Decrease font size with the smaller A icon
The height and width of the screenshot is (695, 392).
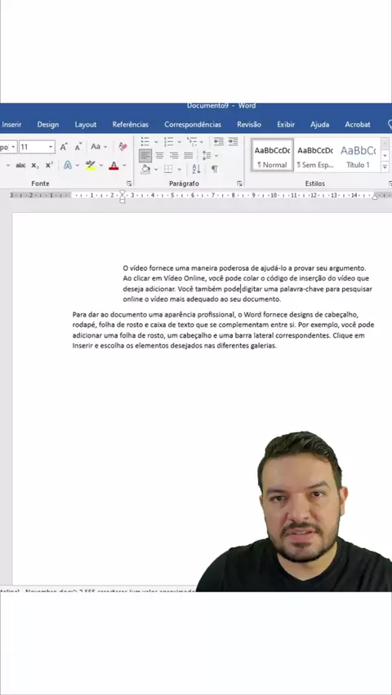[x=78, y=147]
